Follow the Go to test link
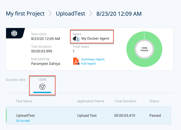This screenshot has height=130, width=181. pyautogui.click(x=23, y=121)
